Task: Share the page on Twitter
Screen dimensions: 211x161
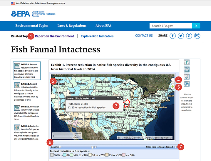Action: (x=181, y=36)
